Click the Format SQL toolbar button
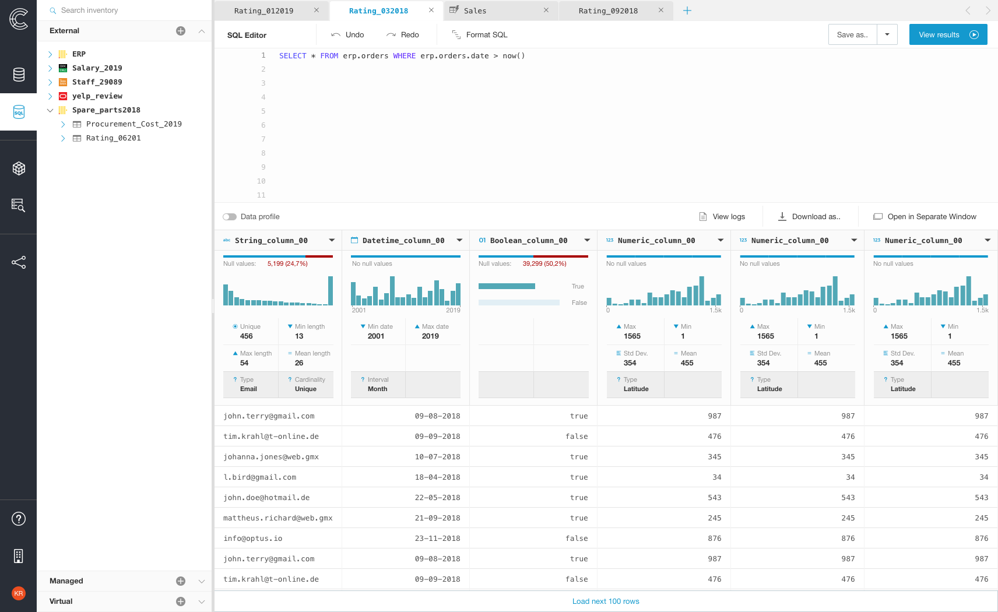The image size is (998, 612). [x=480, y=35]
